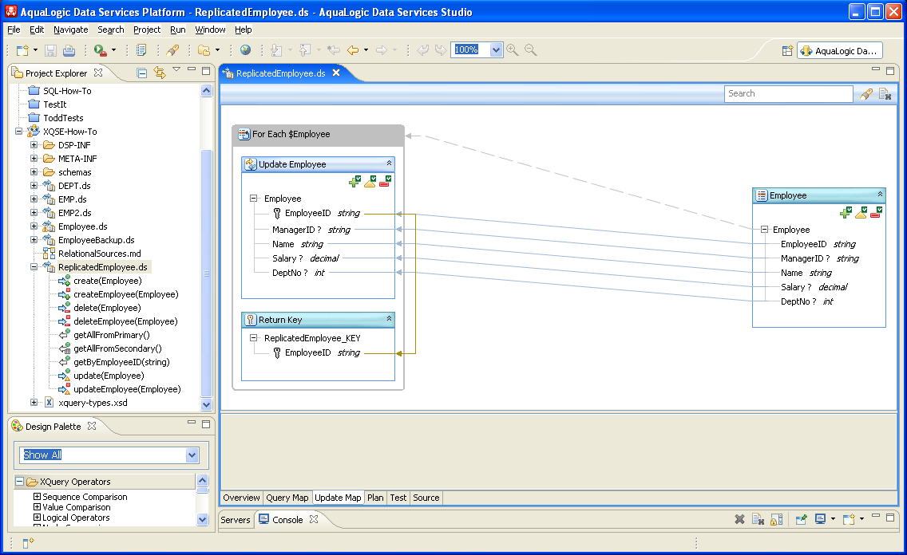Switch to the Source tab
The height and width of the screenshot is (555, 907).
point(426,498)
